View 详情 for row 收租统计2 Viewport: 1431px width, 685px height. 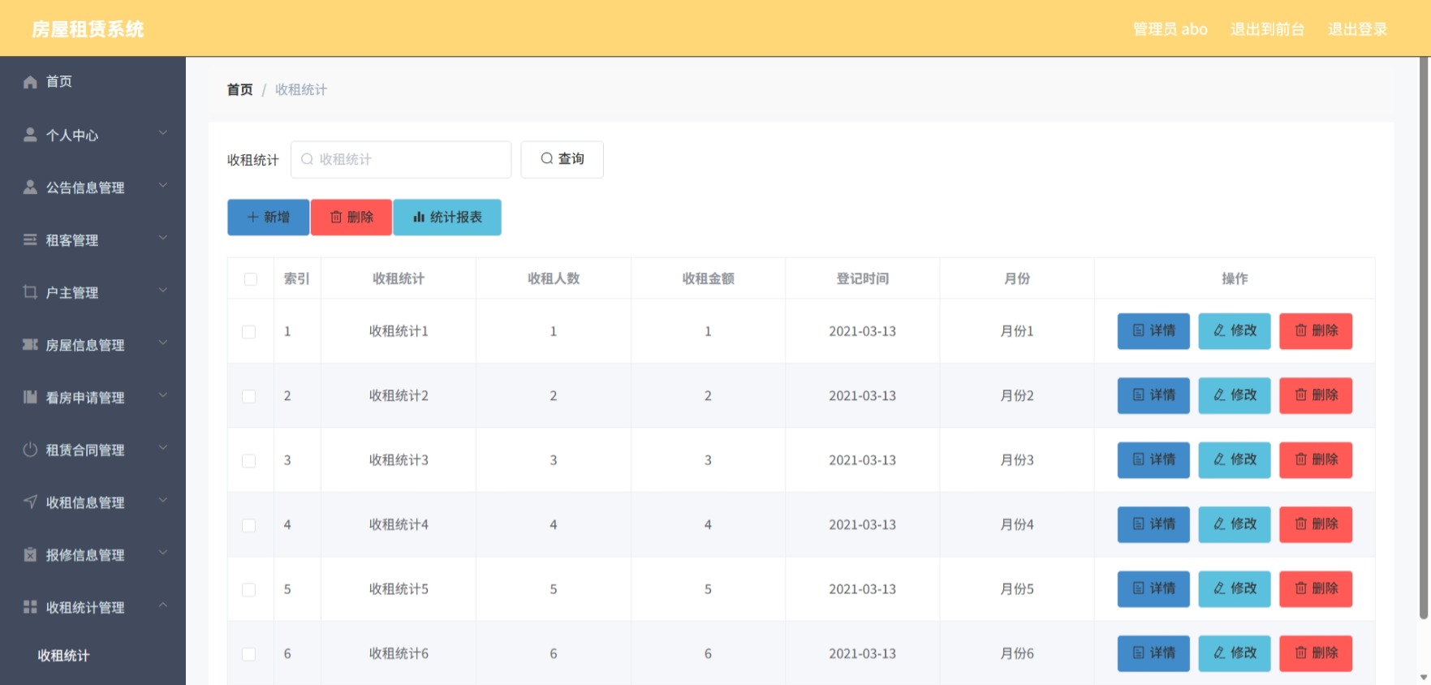click(x=1153, y=395)
